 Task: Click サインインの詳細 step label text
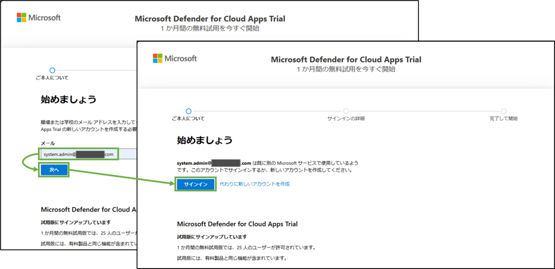tap(346, 119)
